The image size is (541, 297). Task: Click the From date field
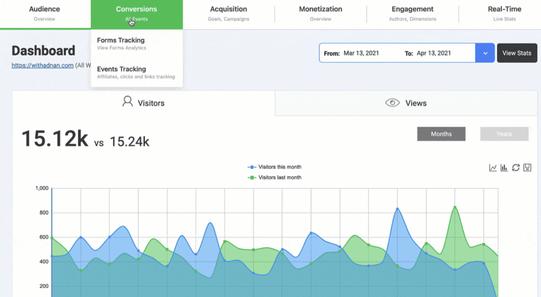click(361, 53)
